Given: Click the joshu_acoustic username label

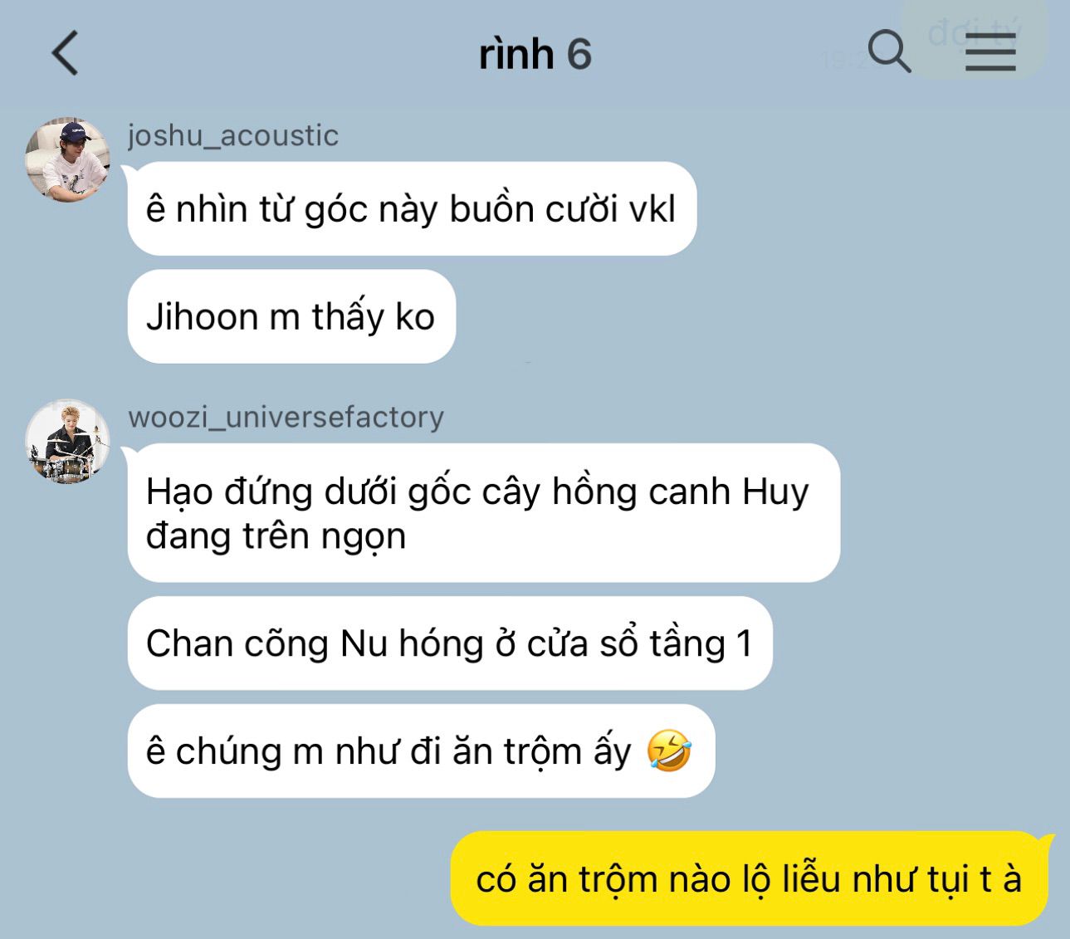Looking at the screenshot, I should (x=233, y=135).
